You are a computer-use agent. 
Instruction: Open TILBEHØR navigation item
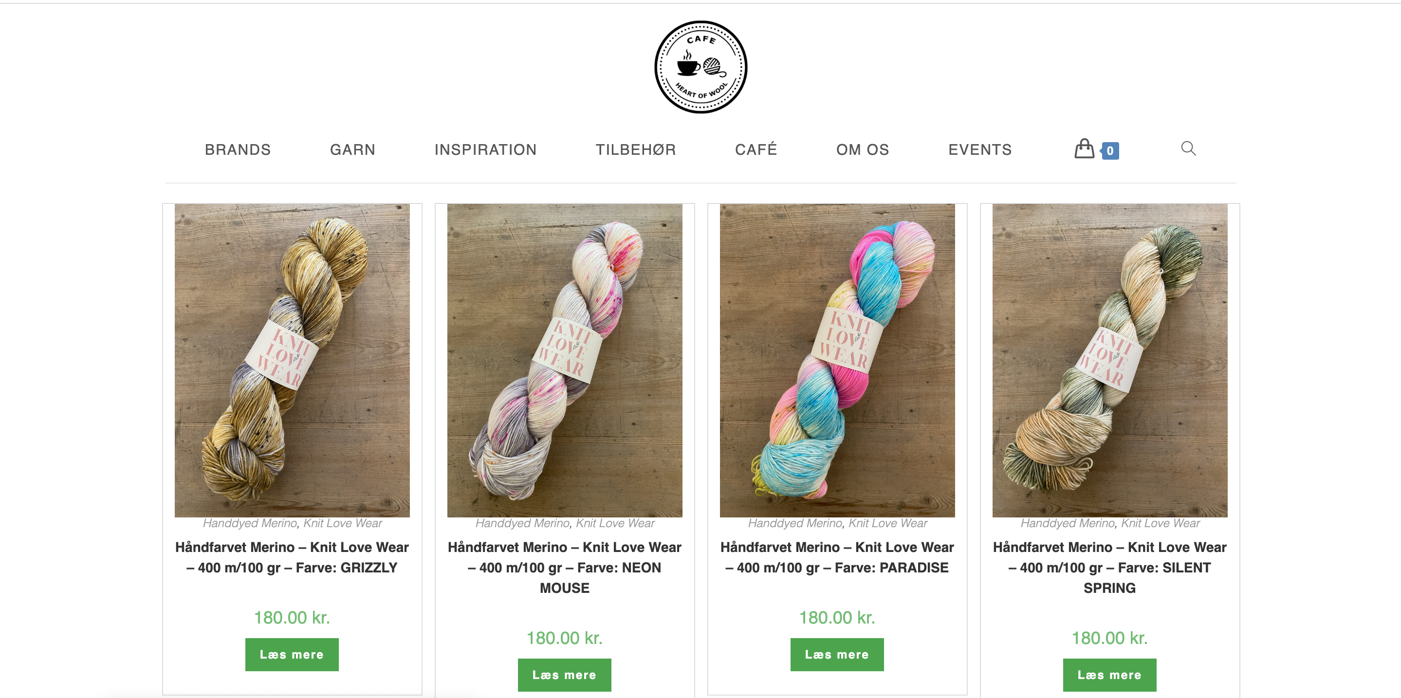[x=635, y=149]
